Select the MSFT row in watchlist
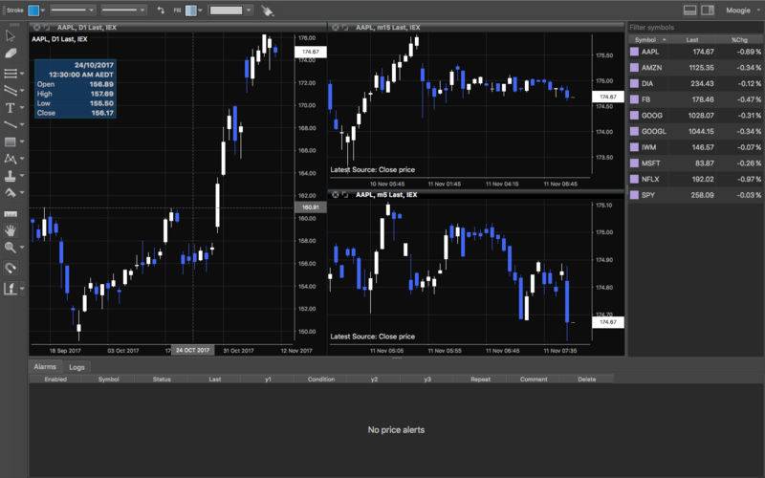The image size is (765, 478). [x=696, y=163]
